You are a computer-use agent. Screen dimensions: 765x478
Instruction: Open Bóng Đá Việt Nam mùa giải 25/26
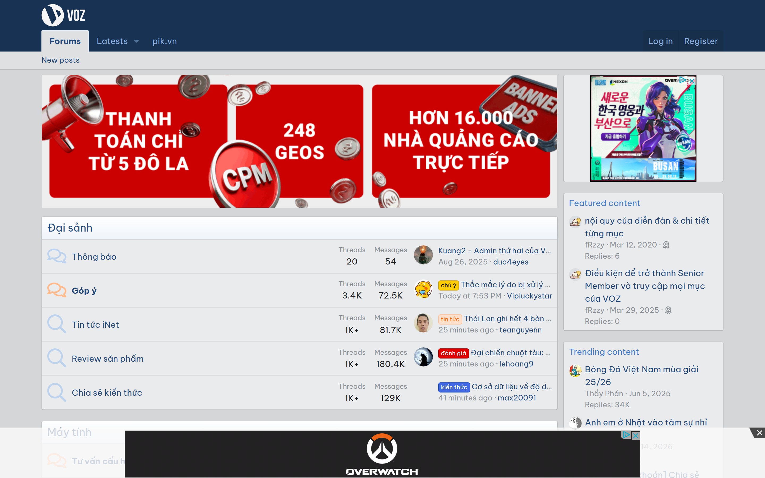[x=641, y=375]
